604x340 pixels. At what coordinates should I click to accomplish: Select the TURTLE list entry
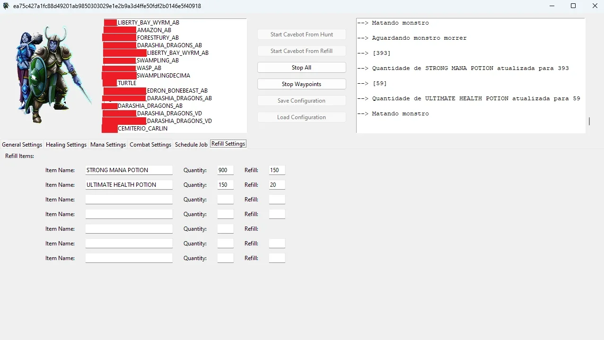(127, 83)
